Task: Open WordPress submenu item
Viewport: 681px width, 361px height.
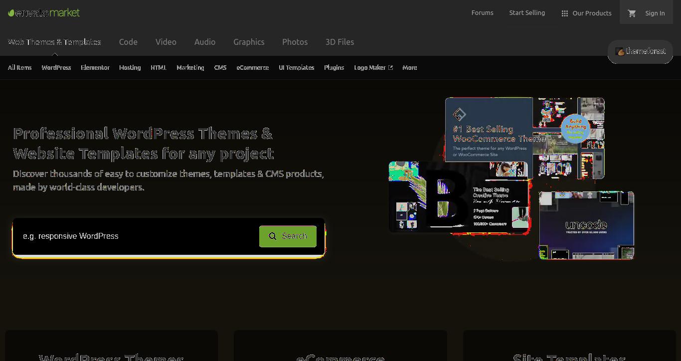Action: (x=56, y=67)
